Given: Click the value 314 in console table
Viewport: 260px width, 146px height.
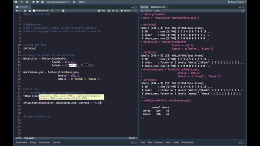Looking at the screenshot, I should (158, 111).
